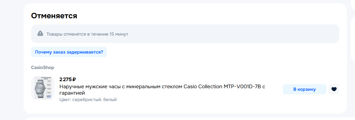The height and width of the screenshot is (120, 355).
Task: Click the blank page background left of the order card
Action: pos(11,59)
